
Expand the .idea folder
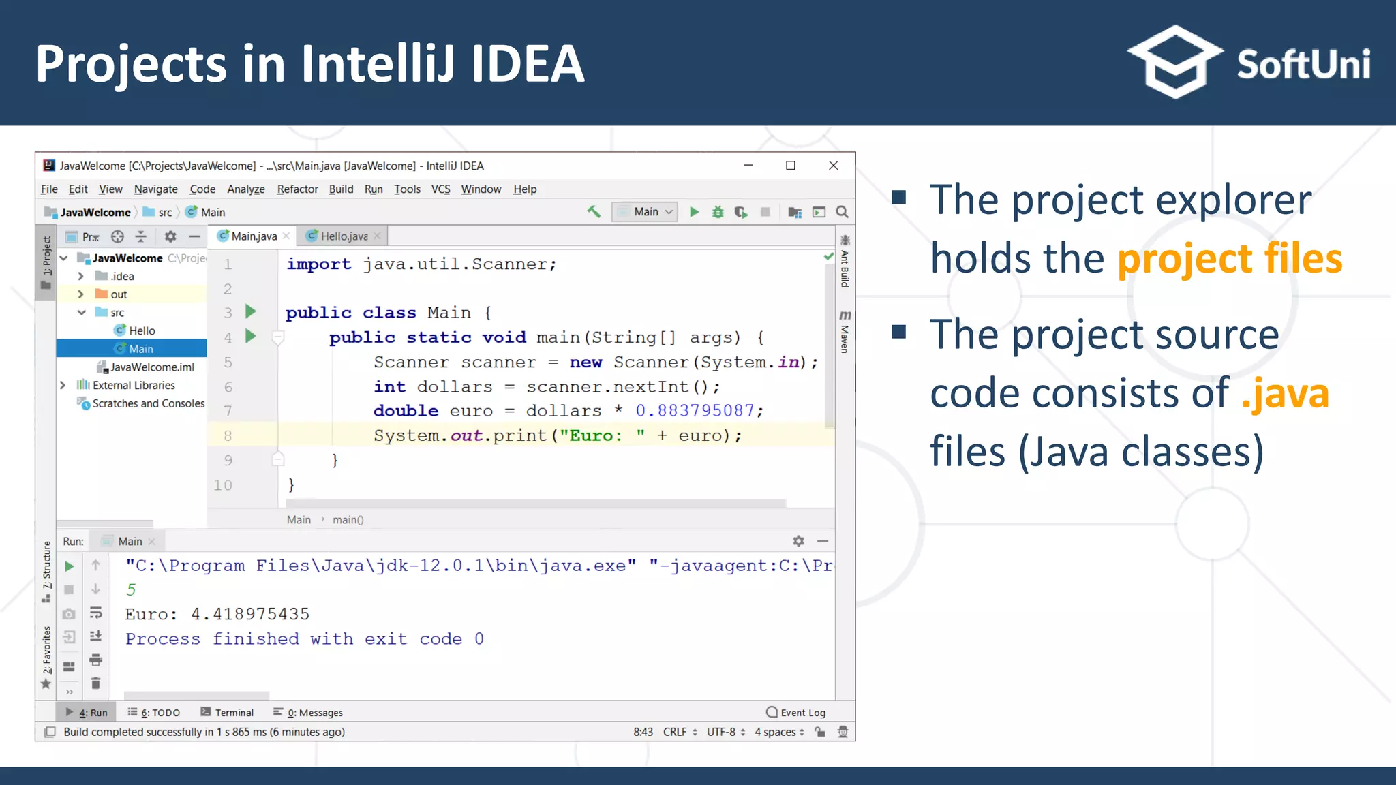point(81,276)
